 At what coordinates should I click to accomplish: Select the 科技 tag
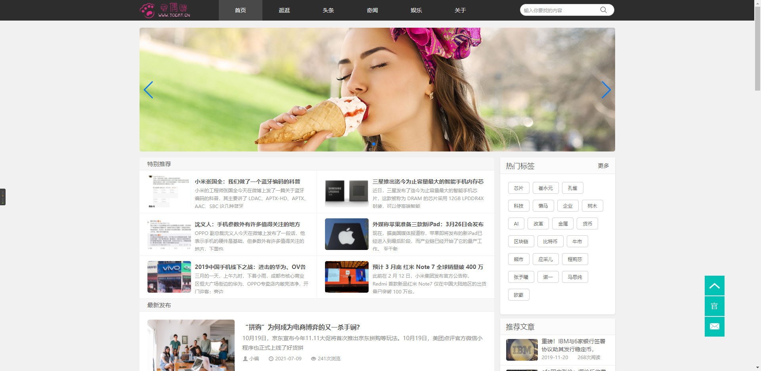(518, 206)
